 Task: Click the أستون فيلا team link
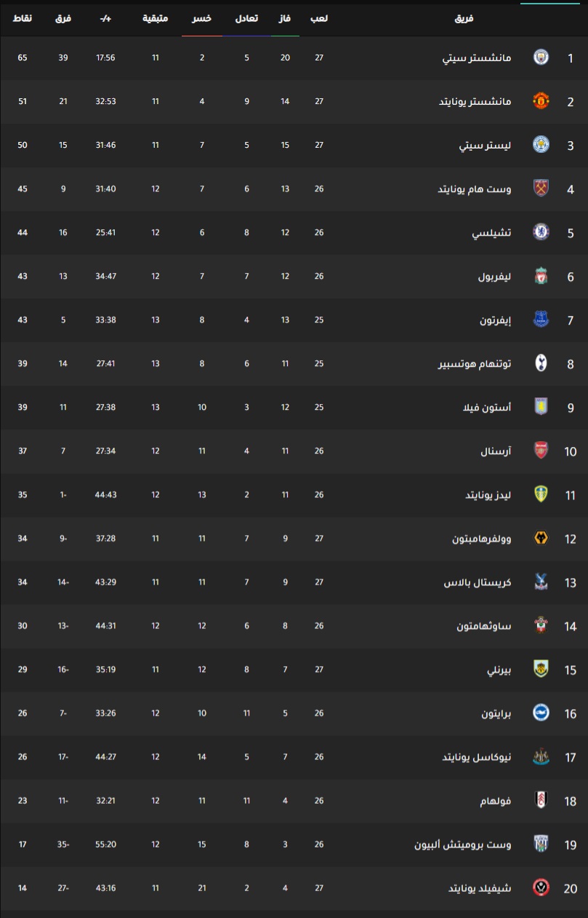pos(488,407)
